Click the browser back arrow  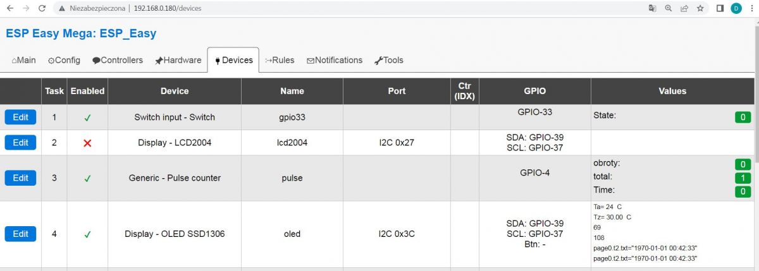tap(10, 9)
